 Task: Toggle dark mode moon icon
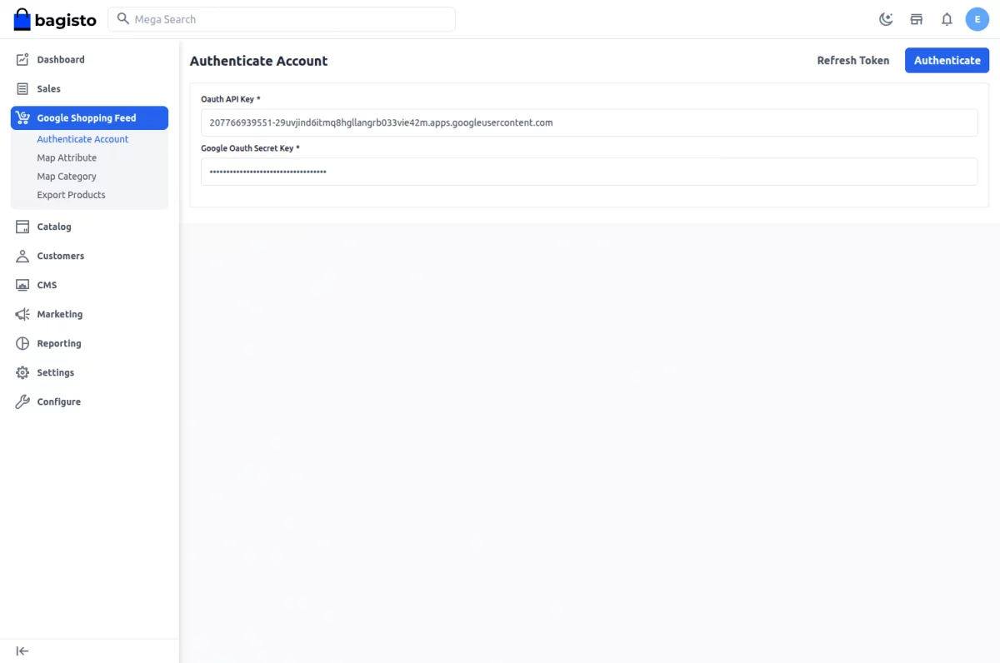(887, 19)
